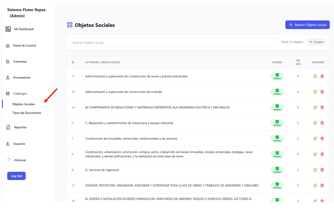
Task: Click the Limpiar button
Action: 316,42
